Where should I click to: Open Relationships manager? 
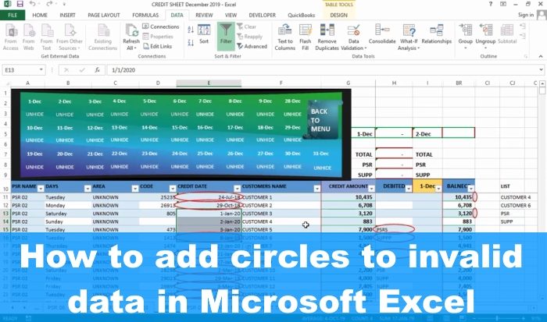[x=436, y=34]
